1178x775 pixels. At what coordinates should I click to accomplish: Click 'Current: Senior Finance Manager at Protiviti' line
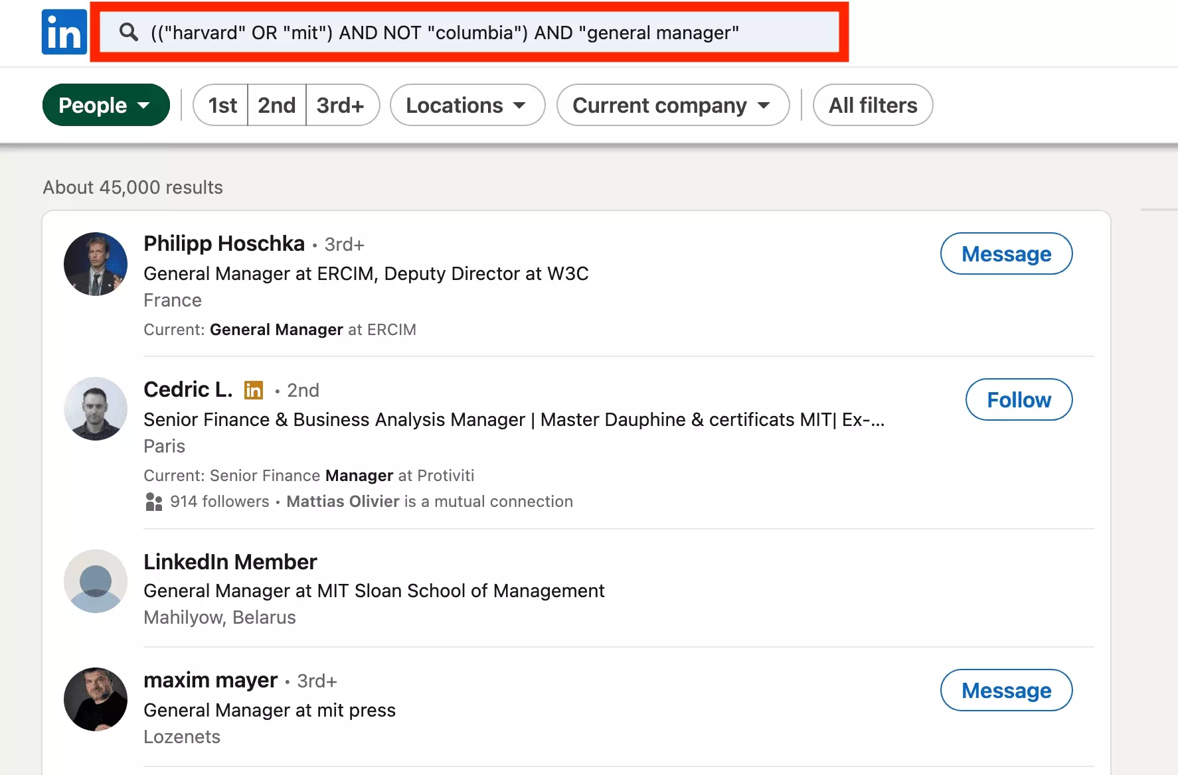pyautogui.click(x=309, y=476)
